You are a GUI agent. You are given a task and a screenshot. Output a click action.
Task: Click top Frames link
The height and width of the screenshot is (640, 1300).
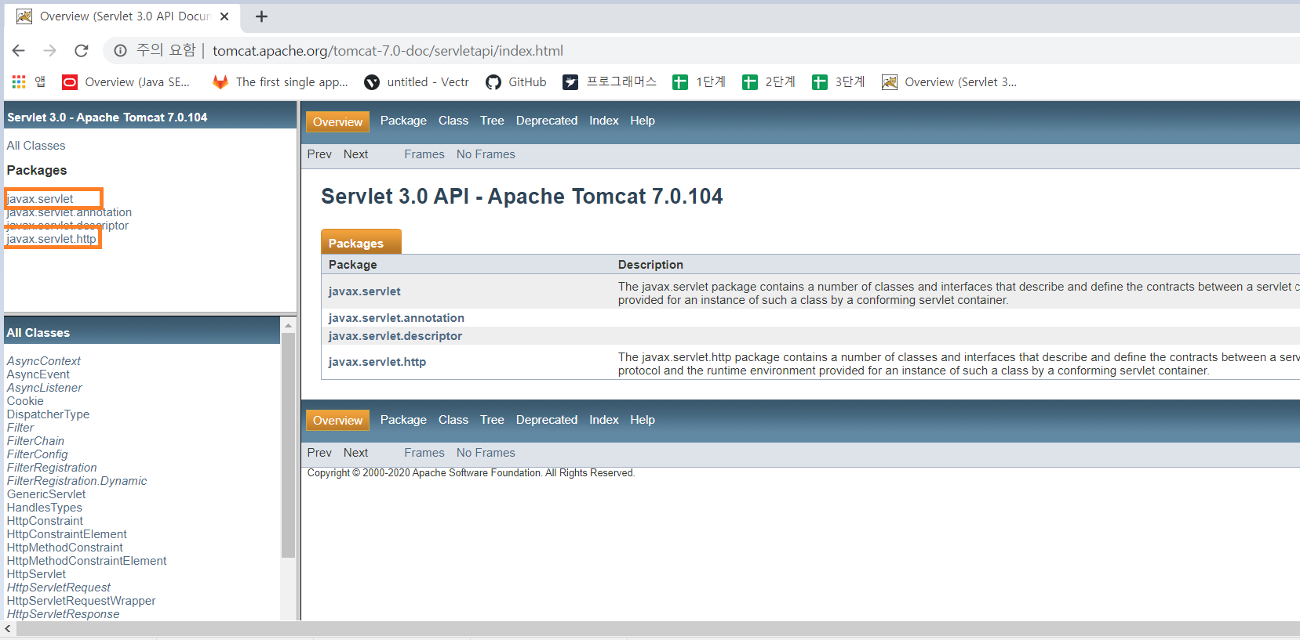coord(424,154)
